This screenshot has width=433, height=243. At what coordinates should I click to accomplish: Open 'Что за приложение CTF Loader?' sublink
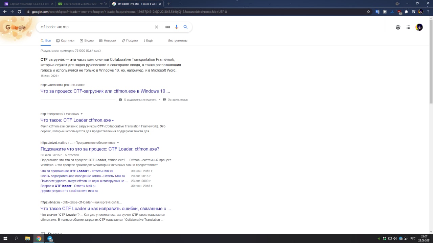click(77, 171)
